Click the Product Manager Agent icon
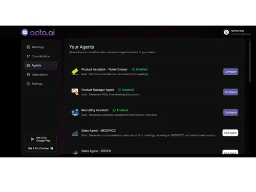Viewport: 256px width, 192px height. pyautogui.click(x=75, y=92)
